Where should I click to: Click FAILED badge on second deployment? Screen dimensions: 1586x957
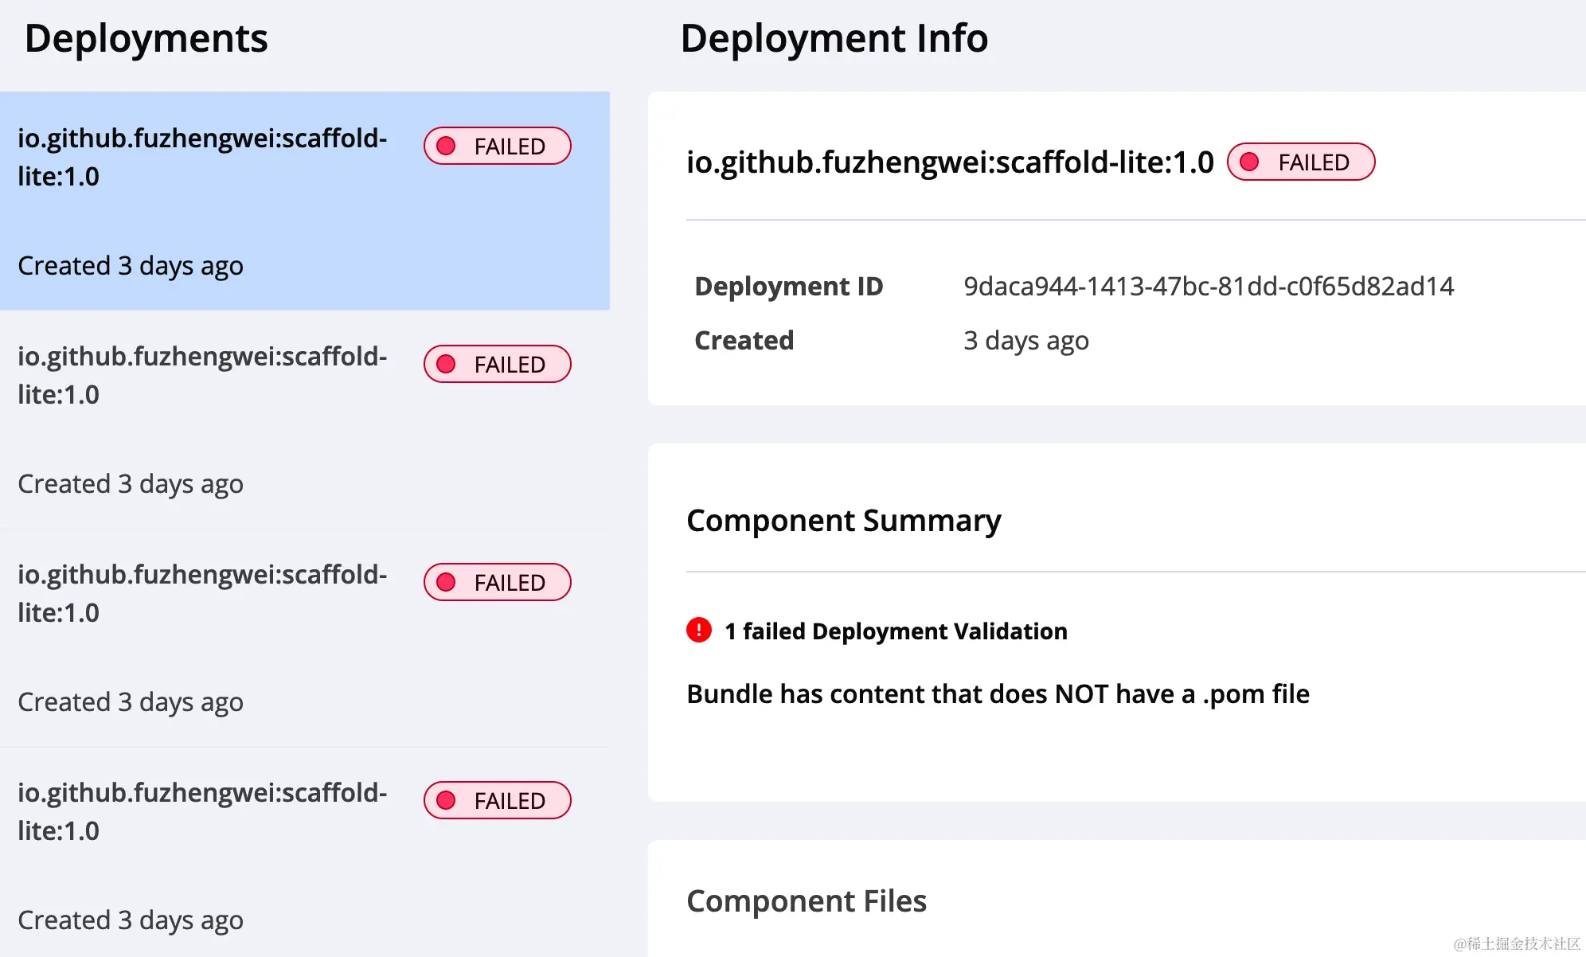pos(497,365)
